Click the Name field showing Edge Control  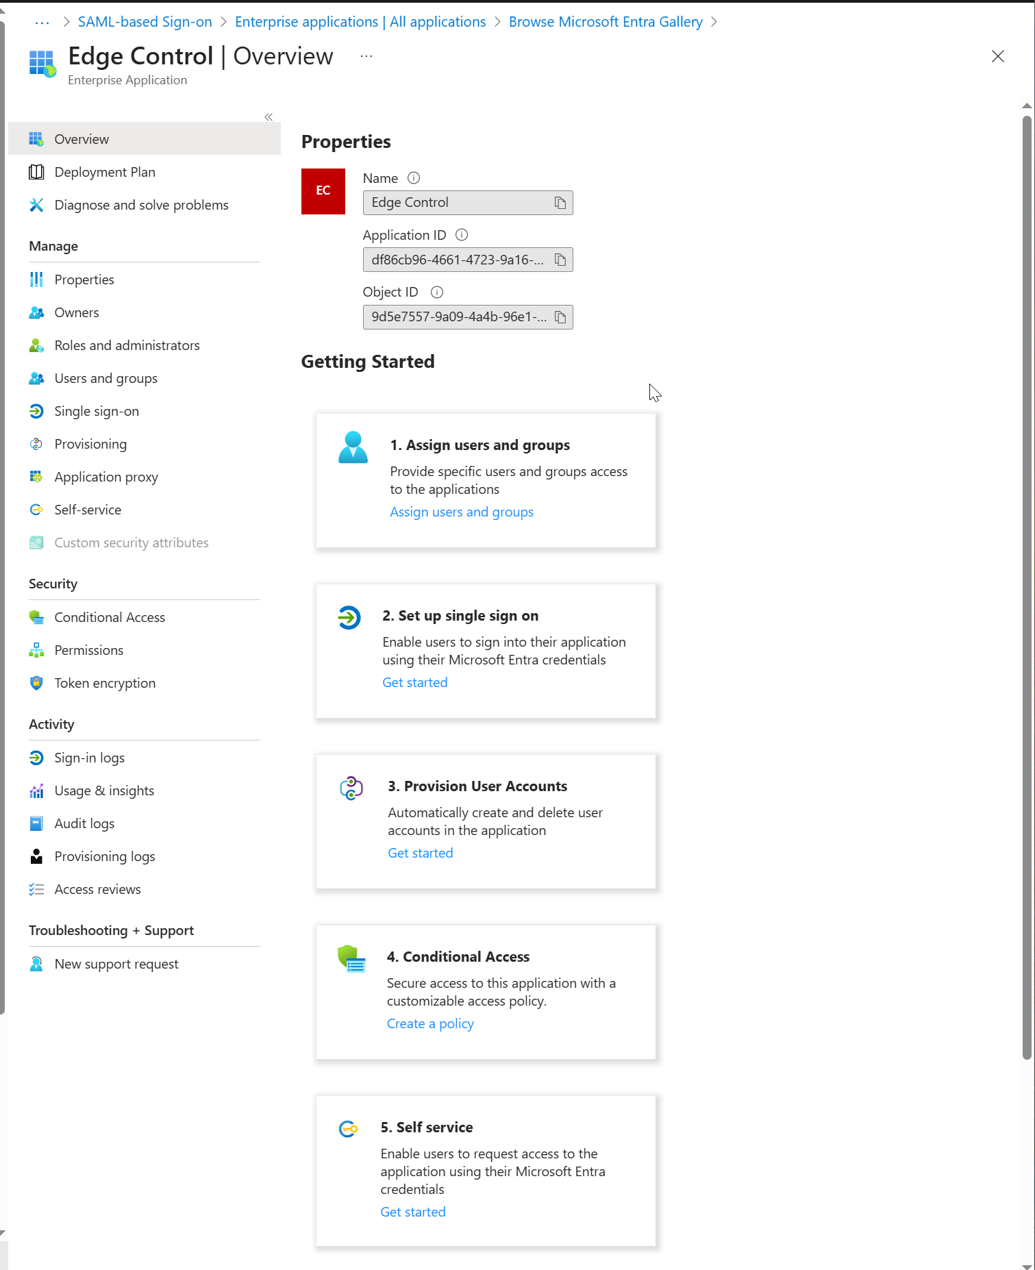pos(468,203)
